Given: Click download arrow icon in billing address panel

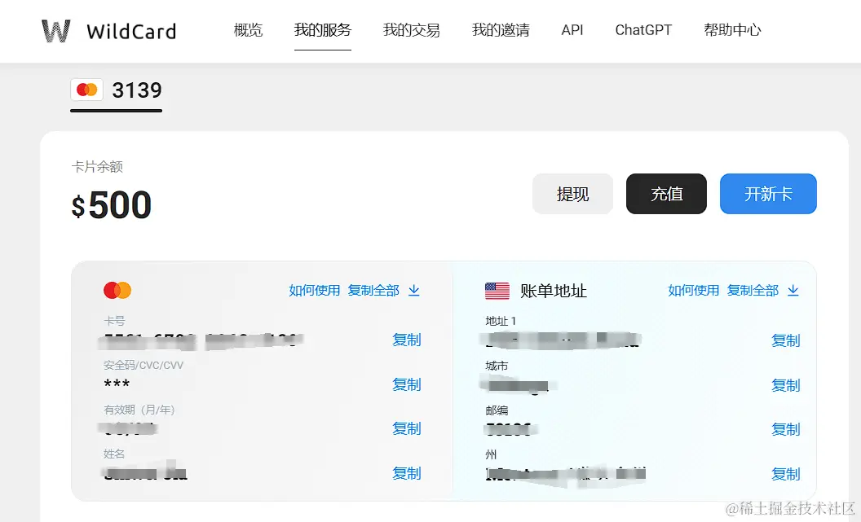Looking at the screenshot, I should tap(793, 290).
